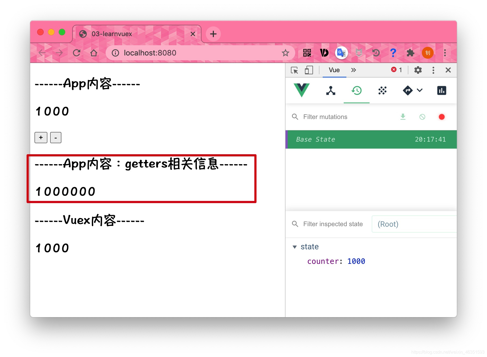
Task: Click the localhost:8080 address bar
Action: [200, 53]
